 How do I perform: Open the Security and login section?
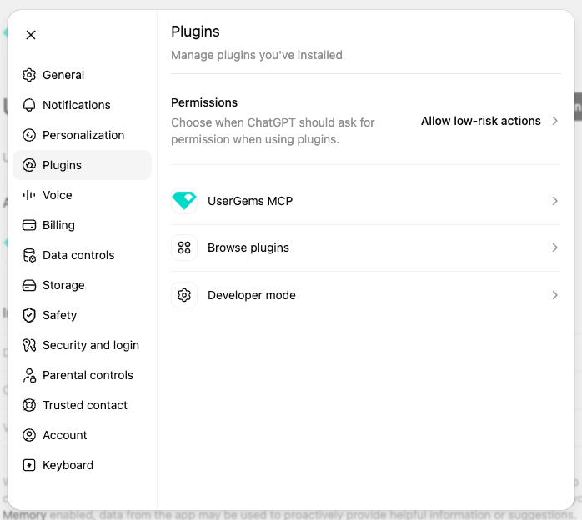point(82,345)
